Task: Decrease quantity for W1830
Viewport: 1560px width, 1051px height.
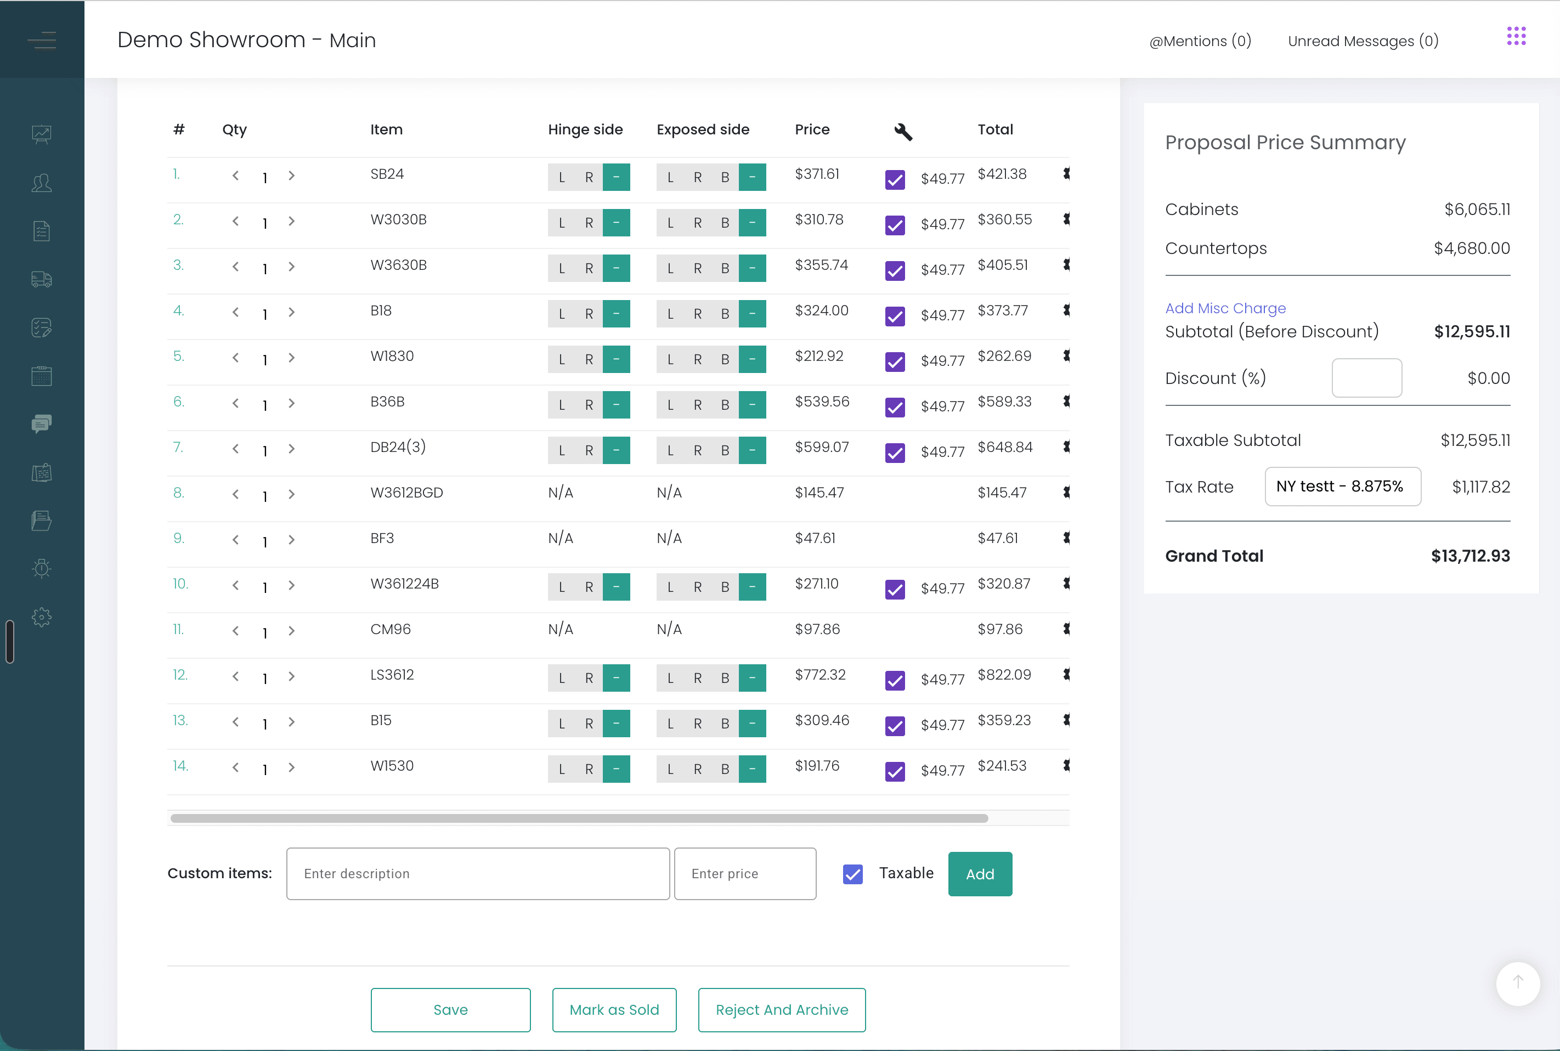Action: pyautogui.click(x=235, y=358)
